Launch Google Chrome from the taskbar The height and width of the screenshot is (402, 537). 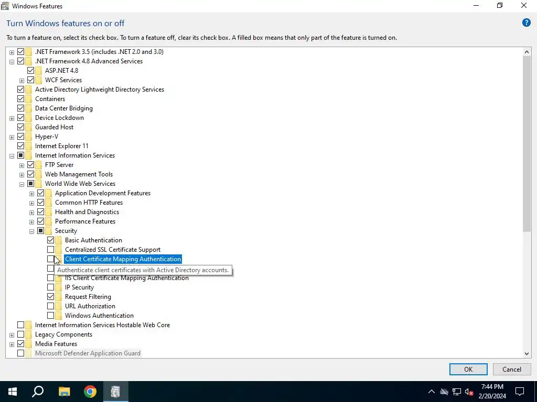(90, 392)
